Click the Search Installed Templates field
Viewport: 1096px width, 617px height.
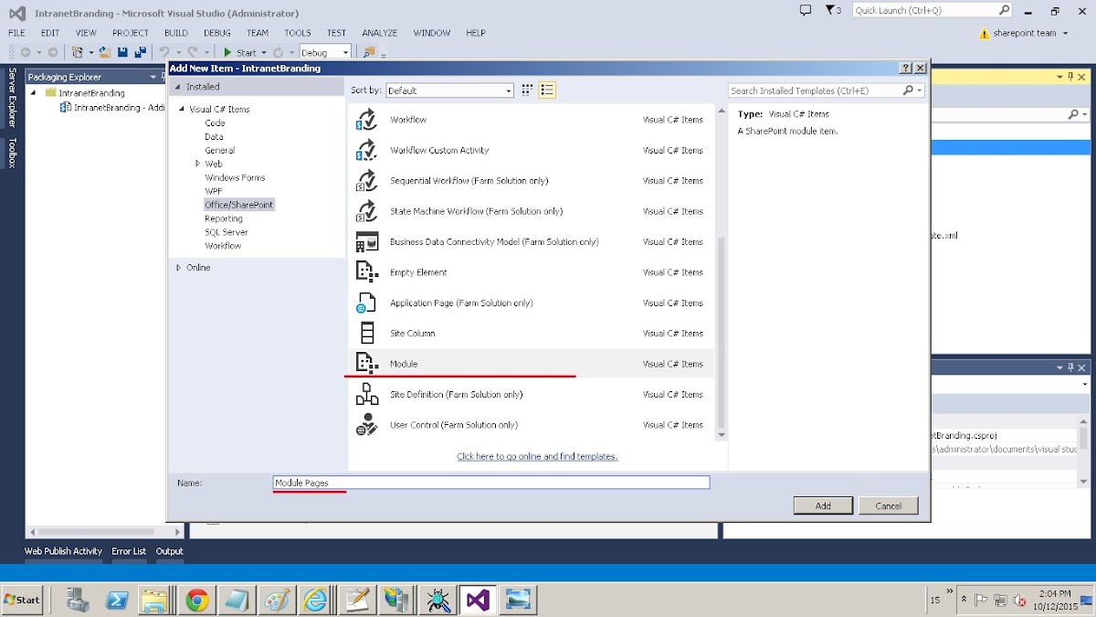click(x=815, y=90)
